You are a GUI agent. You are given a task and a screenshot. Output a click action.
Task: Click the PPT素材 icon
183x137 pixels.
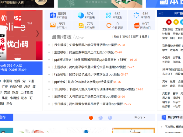tap(108, 16)
